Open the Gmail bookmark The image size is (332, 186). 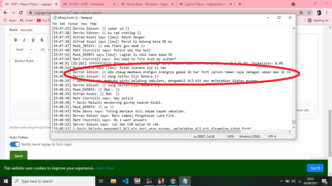26,20
